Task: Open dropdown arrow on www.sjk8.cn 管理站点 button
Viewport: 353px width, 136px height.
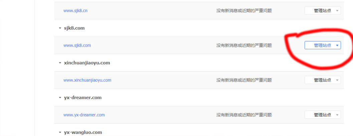Action: [337, 11]
